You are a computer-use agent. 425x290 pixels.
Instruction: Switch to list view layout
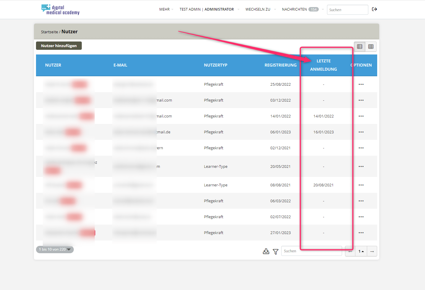click(x=359, y=47)
